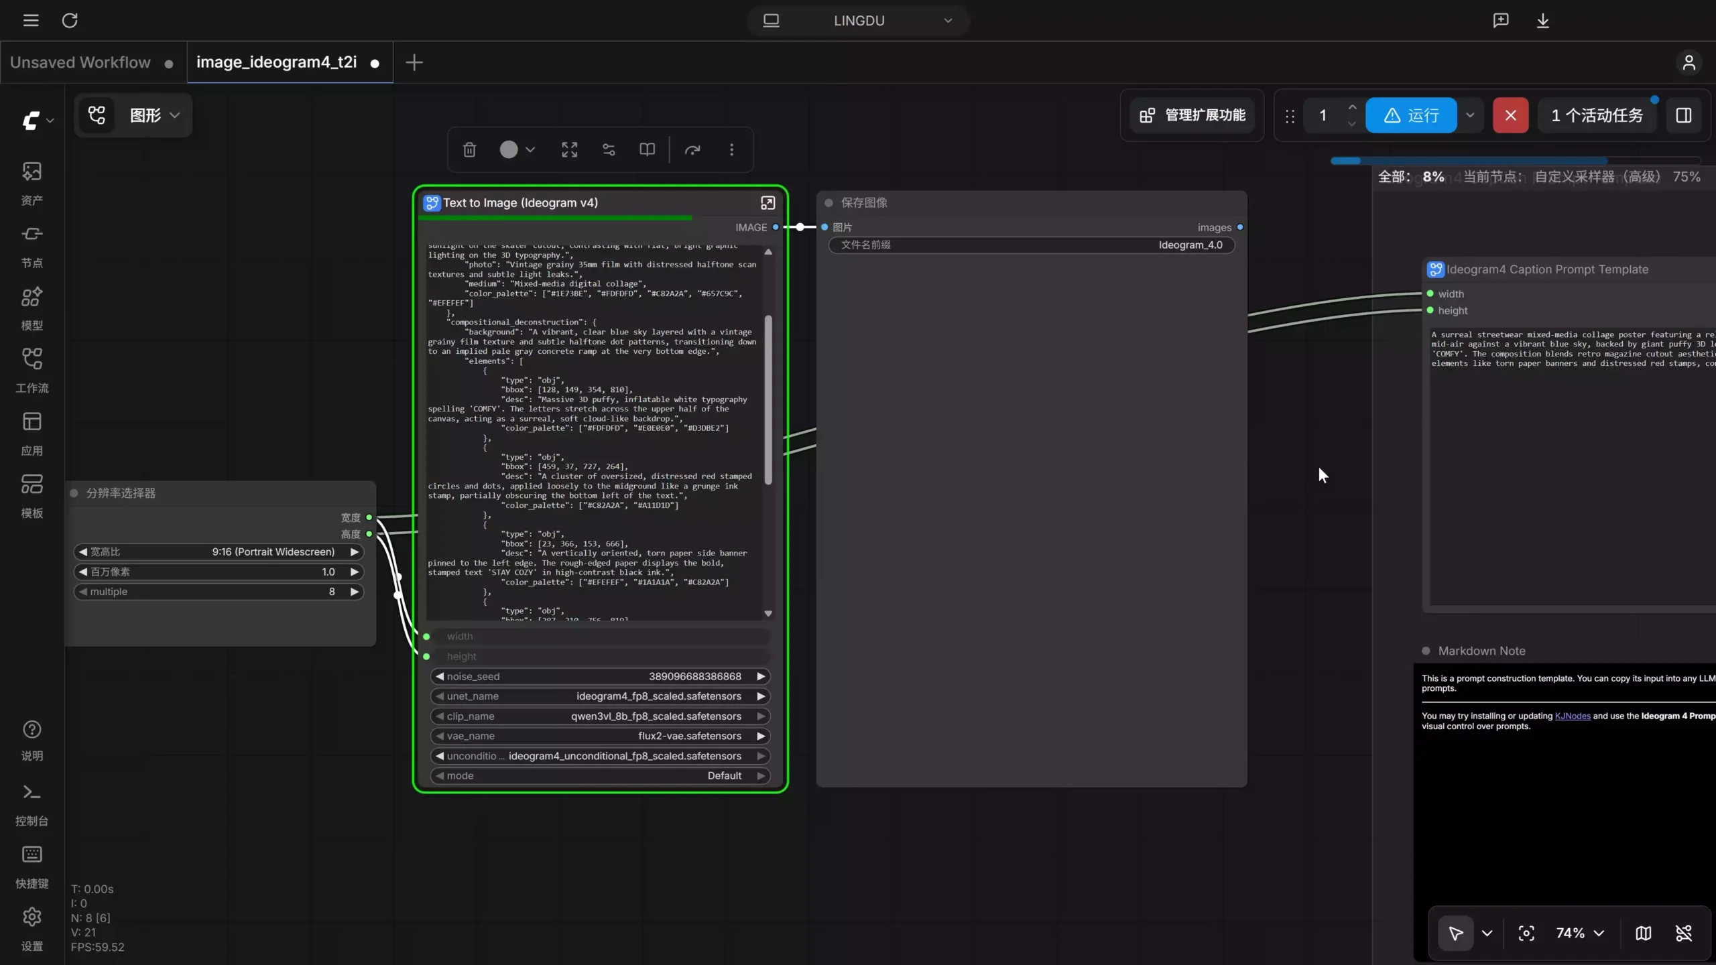Select next 宽高比 aspect ratio arrow
This screenshot has height=965, width=1716.
click(354, 552)
